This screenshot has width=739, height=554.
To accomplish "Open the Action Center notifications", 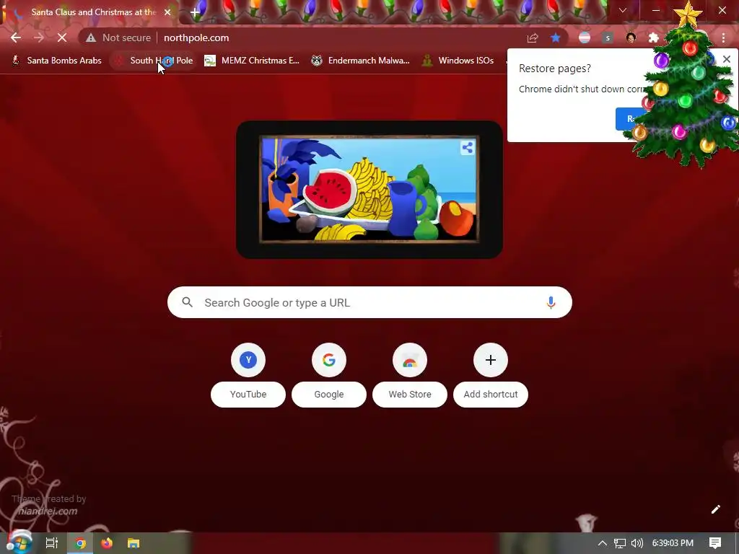I will (x=715, y=543).
